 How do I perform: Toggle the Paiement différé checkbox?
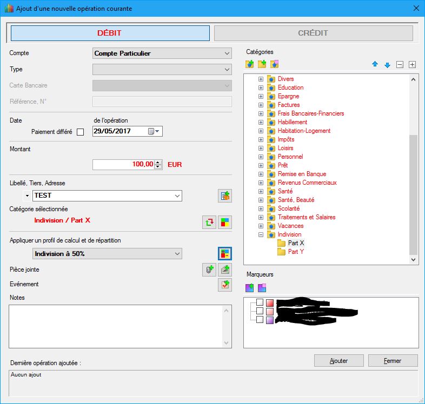click(x=81, y=132)
